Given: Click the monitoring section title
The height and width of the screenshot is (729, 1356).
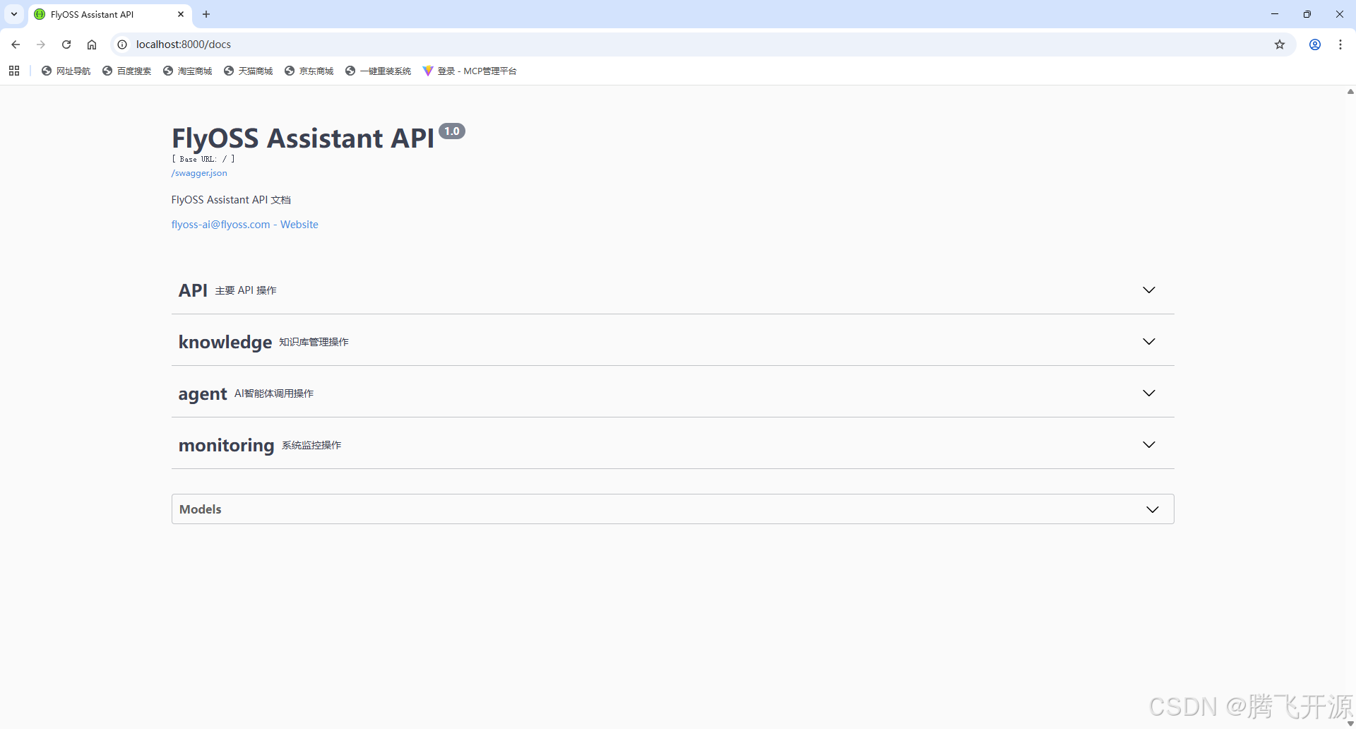Looking at the screenshot, I should [226, 446].
